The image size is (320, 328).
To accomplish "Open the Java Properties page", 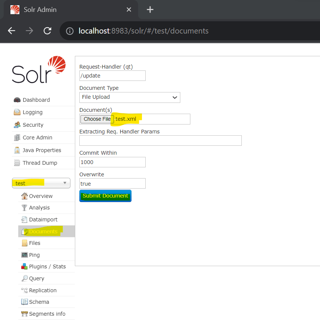I will click(42, 150).
